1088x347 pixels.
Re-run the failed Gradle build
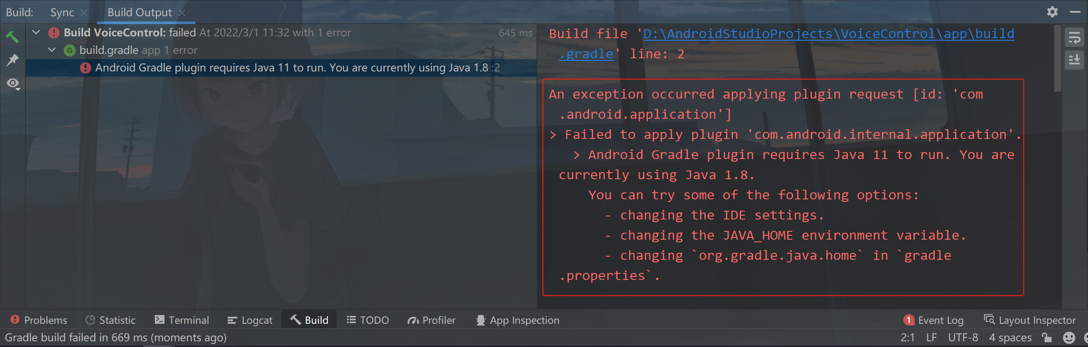(13, 37)
